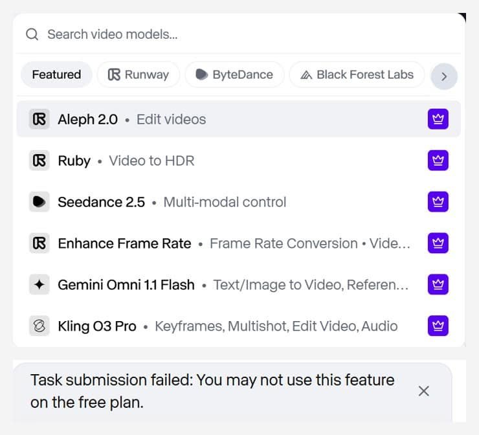Choose the Kling O3 Pro model name
This screenshot has width=479, height=435.
97,326
